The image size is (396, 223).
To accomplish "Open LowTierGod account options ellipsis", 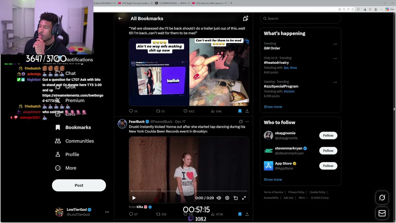I will click(x=107, y=212).
